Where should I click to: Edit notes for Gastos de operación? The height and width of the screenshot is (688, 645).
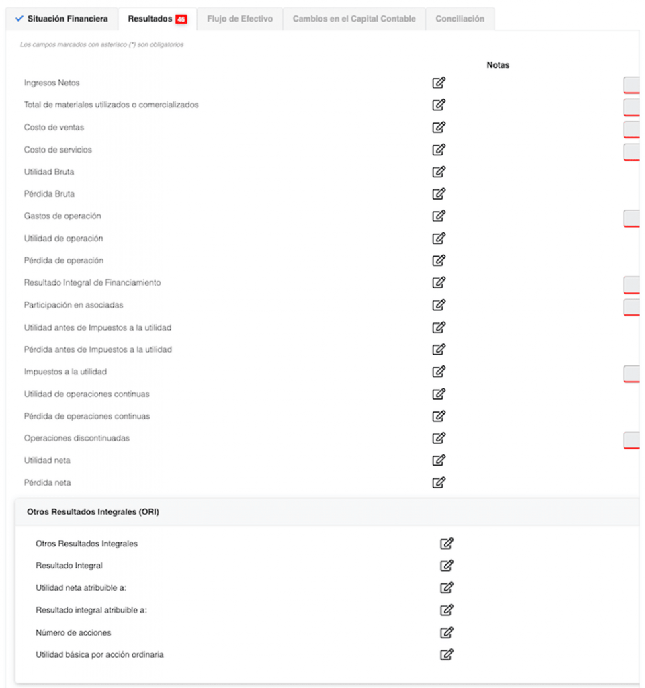click(439, 216)
